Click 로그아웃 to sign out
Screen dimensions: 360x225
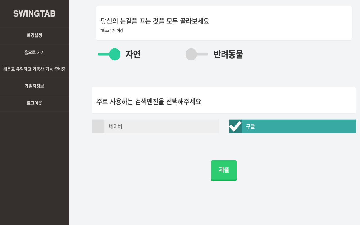(x=34, y=103)
